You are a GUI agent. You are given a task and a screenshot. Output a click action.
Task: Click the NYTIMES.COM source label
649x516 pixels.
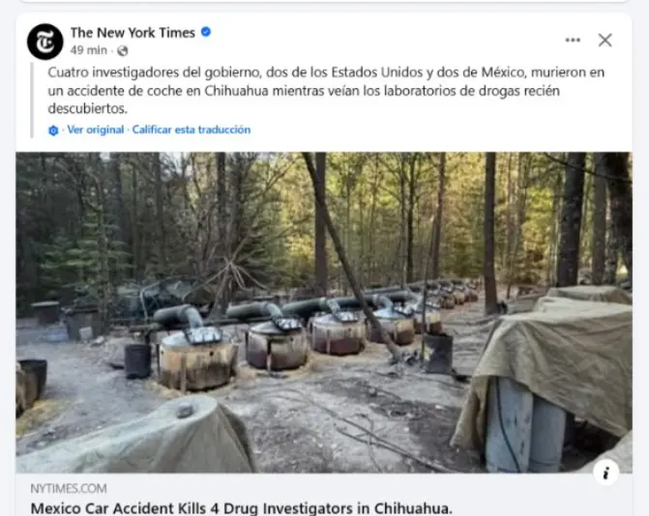click(69, 489)
